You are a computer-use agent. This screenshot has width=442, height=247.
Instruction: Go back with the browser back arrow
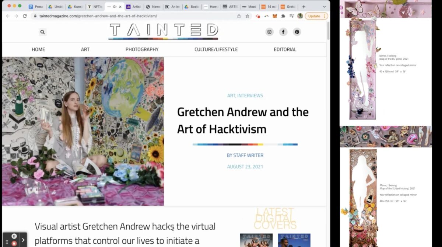7,16
